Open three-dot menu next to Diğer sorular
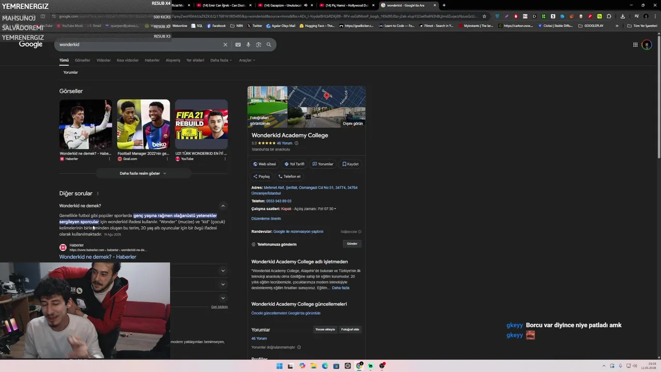This screenshot has height=372, width=661. [98, 194]
